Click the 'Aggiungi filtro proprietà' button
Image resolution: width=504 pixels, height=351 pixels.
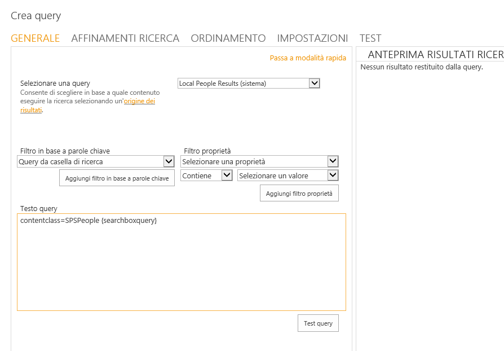click(299, 194)
